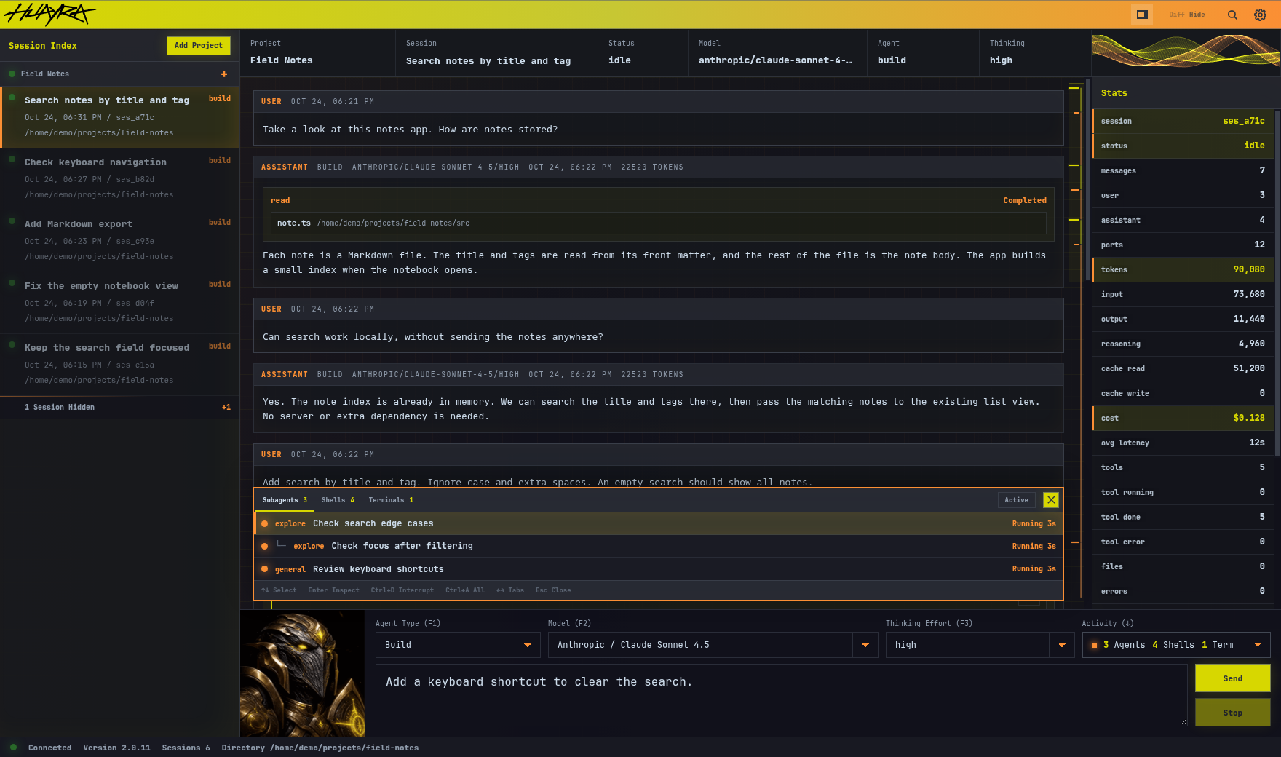Click the status dot for 'Review keyboard shortcuts'
This screenshot has height=757, width=1281.
[x=265, y=569]
